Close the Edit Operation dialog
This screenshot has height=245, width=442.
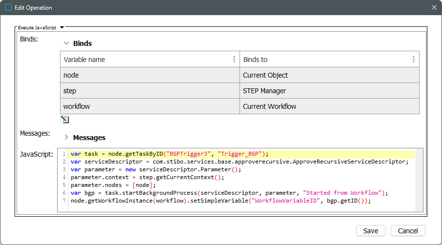(434, 8)
